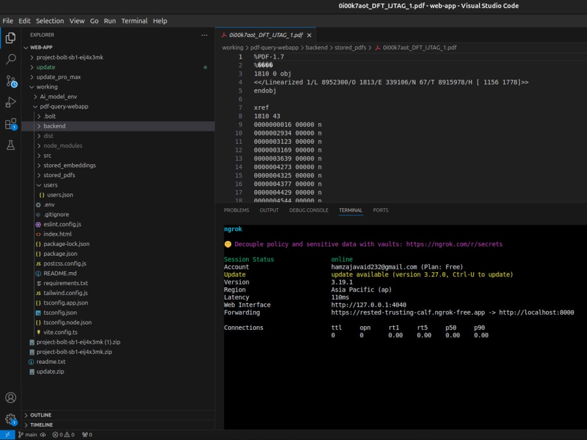Switch to DEBUG CONSOLE tab
587x440 pixels.
tap(309, 210)
